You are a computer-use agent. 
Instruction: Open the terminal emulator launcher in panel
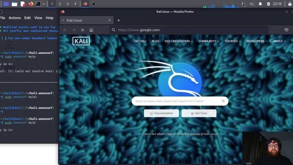point(38,4)
